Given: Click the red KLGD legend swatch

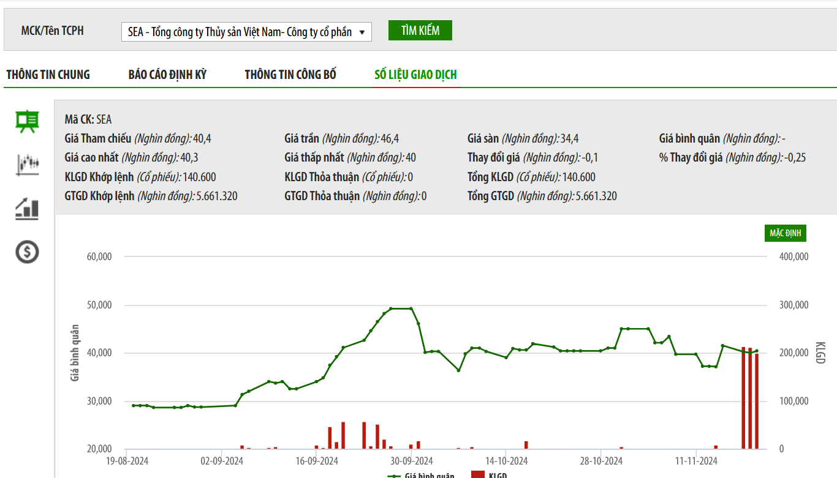Looking at the screenshot, I should click(478, 476).
